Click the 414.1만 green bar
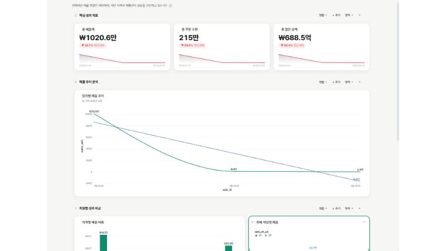 click(104, 243)
